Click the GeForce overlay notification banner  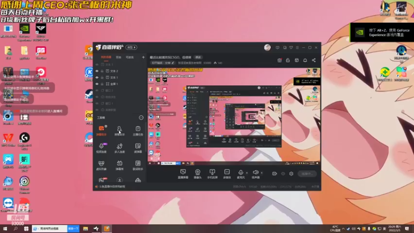382,33
